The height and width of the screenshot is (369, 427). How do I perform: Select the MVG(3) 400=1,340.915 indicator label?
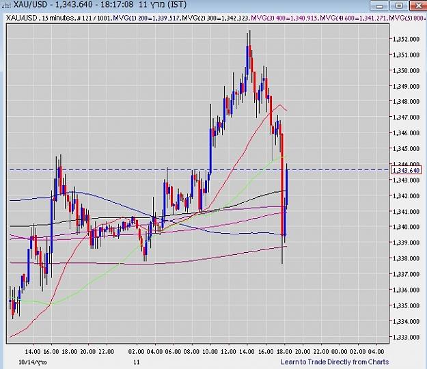tap(284, 18)
